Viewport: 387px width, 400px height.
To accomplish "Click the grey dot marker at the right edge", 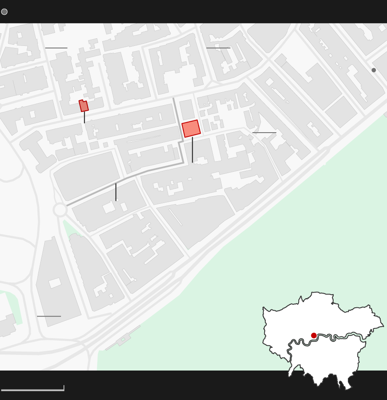I will [x=374, y=70].
